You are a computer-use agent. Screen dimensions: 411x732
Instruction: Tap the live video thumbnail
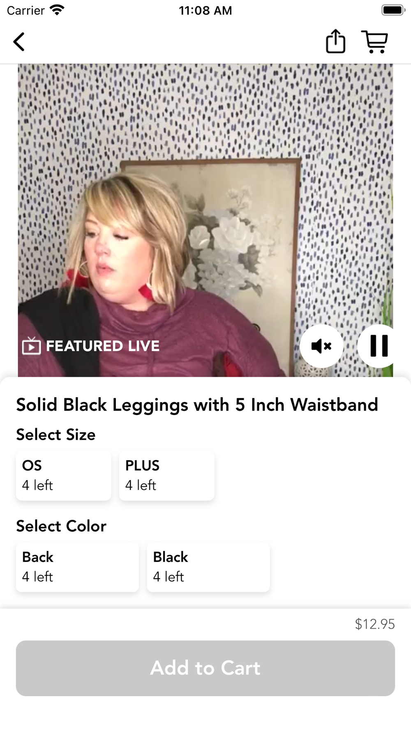205,220
